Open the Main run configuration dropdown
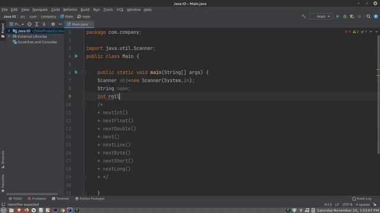The width and height of the screenshot is (380, 213). tap(321, 17)
